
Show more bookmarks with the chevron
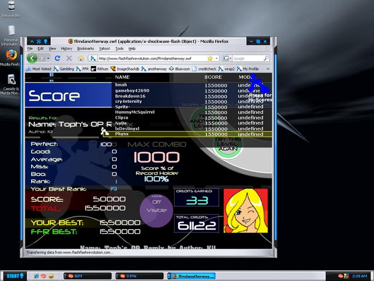point(268,69)
